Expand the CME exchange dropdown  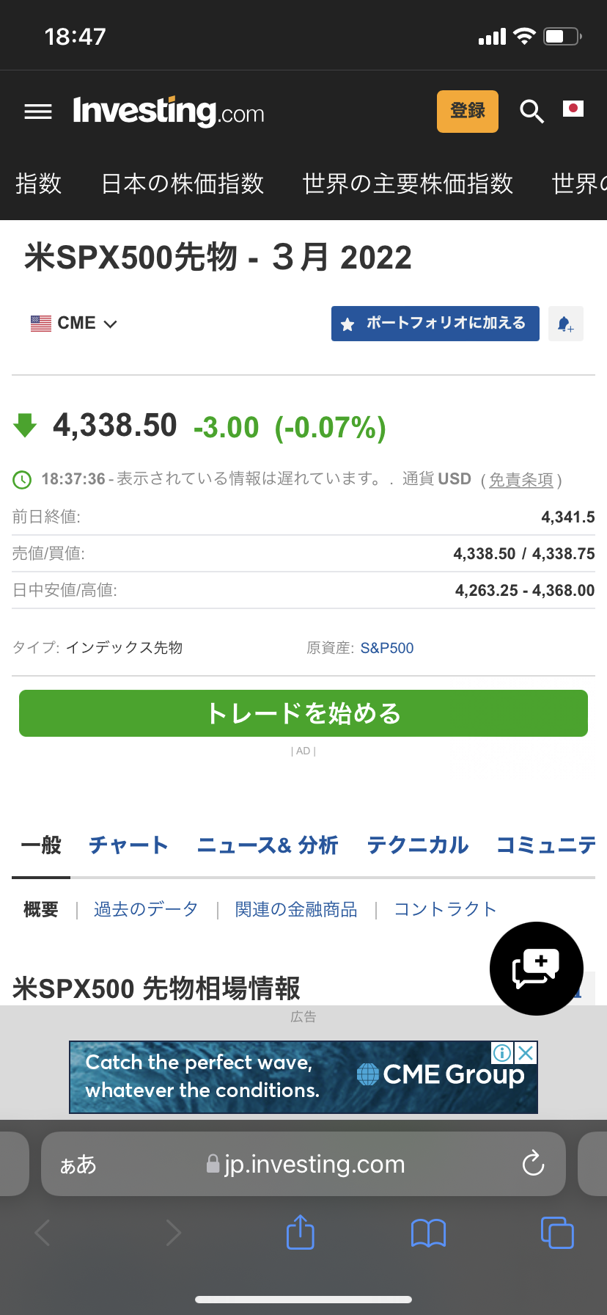pyautogui.click(x=74, y=324)
